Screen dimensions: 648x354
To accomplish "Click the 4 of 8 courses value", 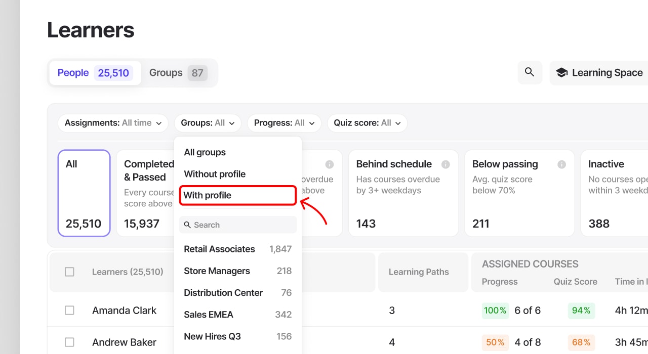I will click(x=528, y=342).
